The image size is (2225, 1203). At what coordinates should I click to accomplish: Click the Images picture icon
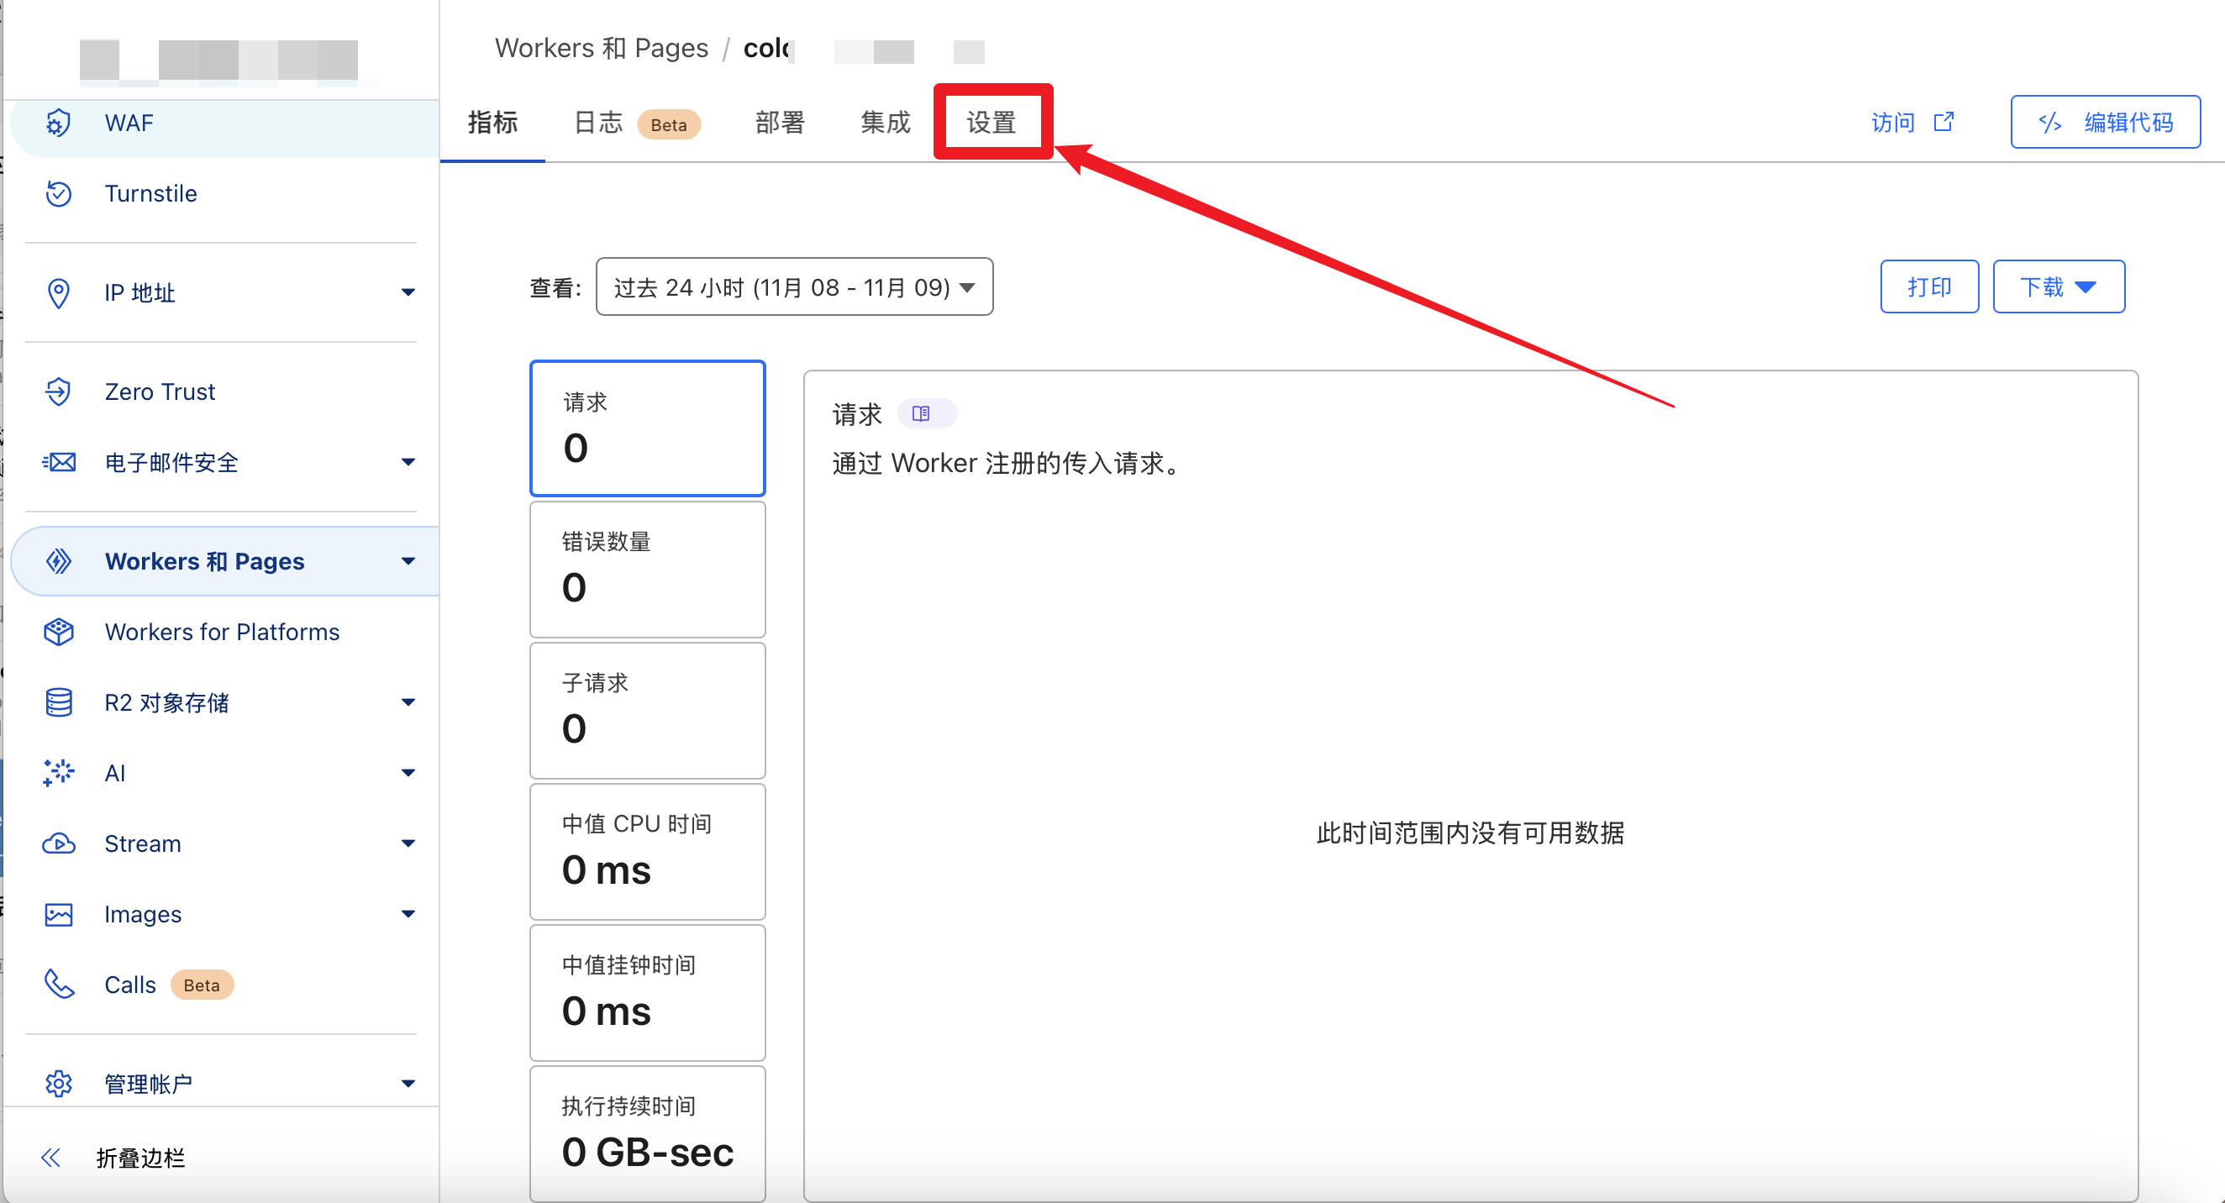58,915
